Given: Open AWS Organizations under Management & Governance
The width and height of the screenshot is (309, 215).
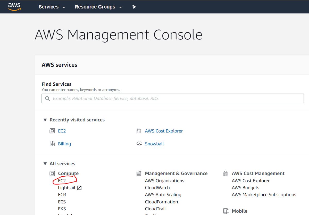Looking at the screenshot, I should 164,181.
